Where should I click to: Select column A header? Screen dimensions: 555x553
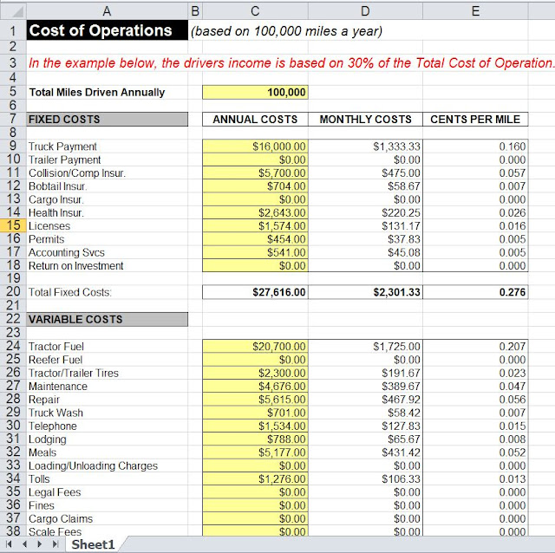107,11
